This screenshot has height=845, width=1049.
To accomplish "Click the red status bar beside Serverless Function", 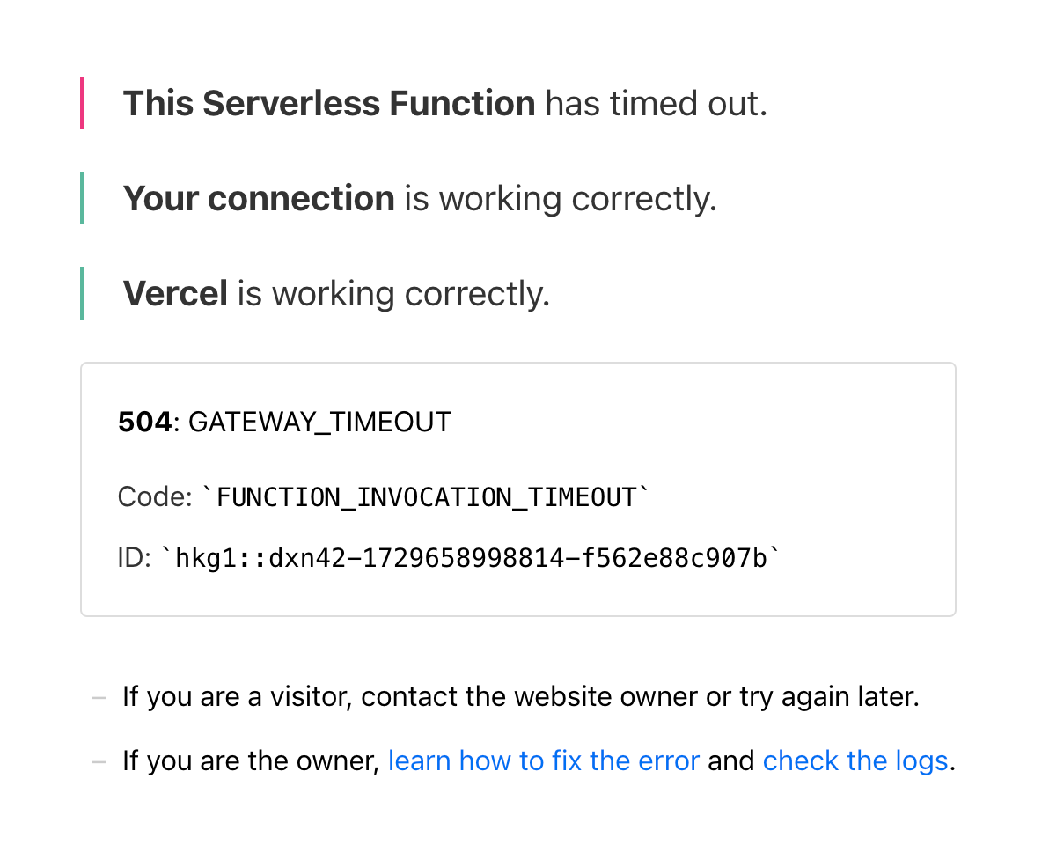I will (x=82, y=103).
